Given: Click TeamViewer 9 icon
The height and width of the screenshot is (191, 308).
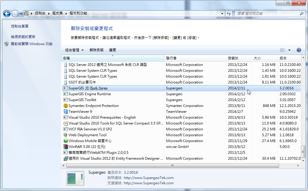Looking at the screenshot, I should (66, 112).
